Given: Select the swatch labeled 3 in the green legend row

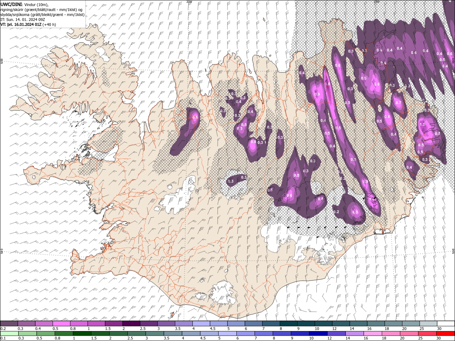Looking at the screenshot, I should (154, 334).
